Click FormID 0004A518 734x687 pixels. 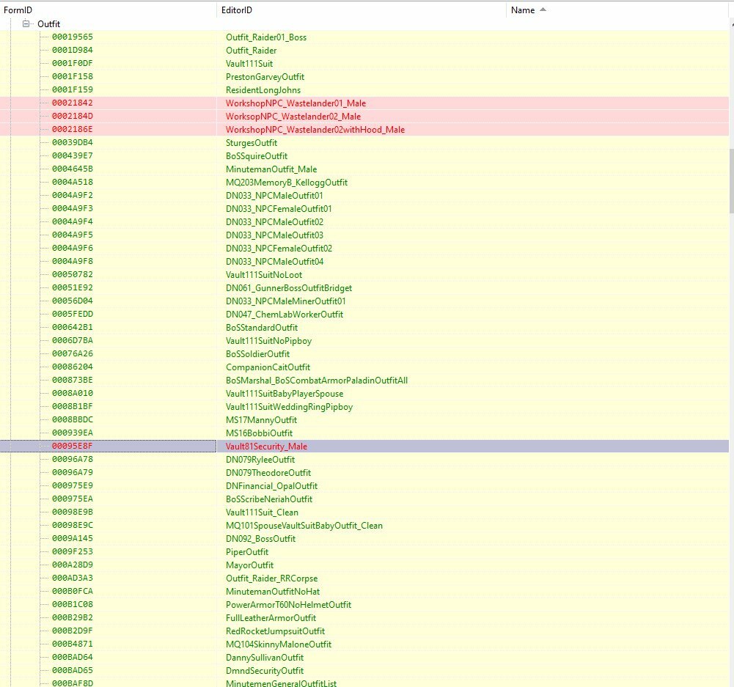(x=73, y=182)
